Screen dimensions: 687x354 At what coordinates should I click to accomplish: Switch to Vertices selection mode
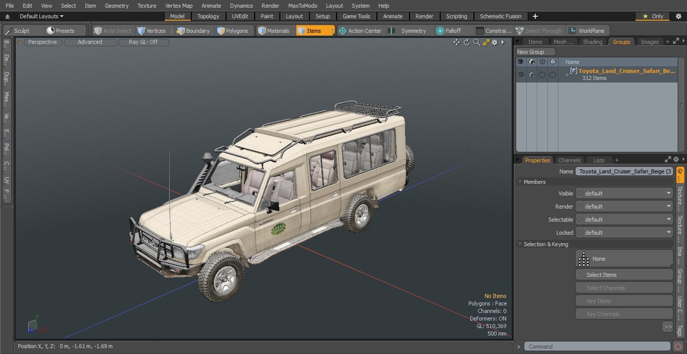click(152, 31)
